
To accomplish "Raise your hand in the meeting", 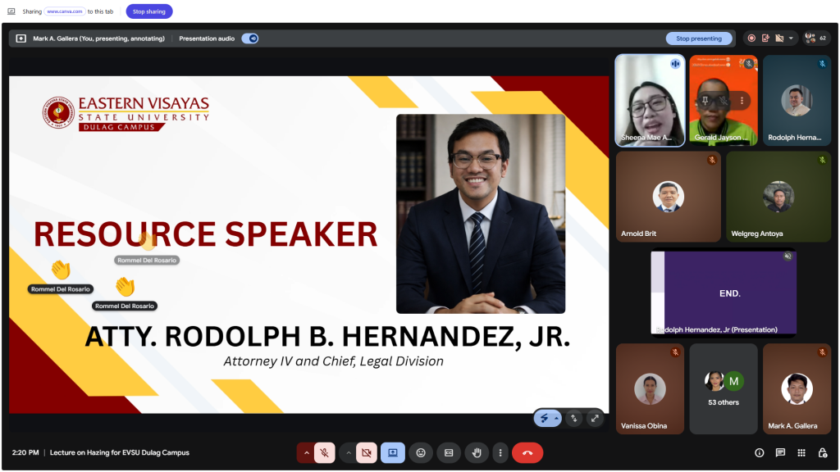I will coord(477,452).
